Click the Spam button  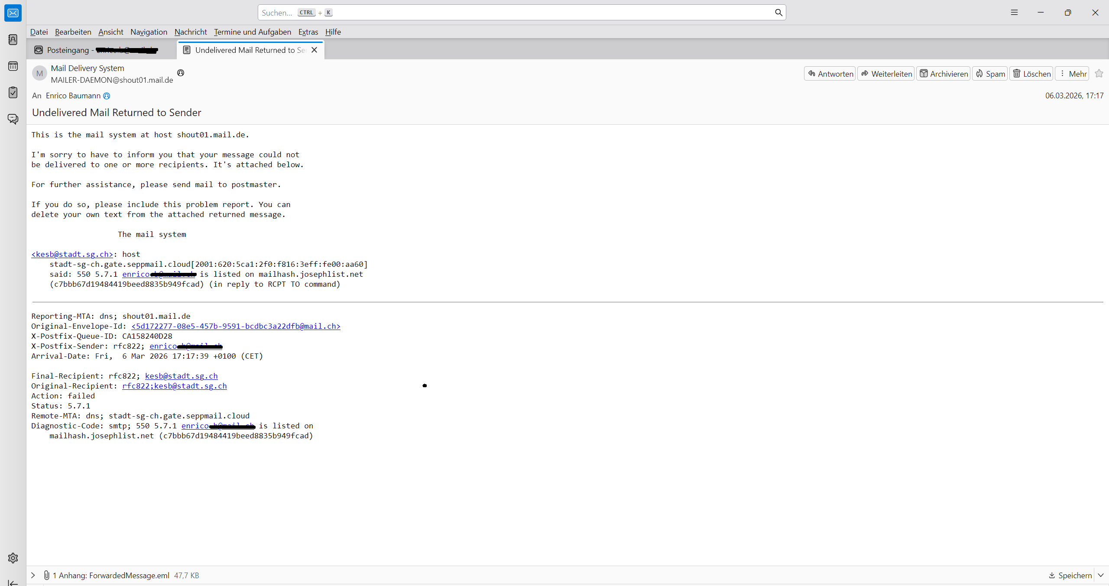pos(990,74)
